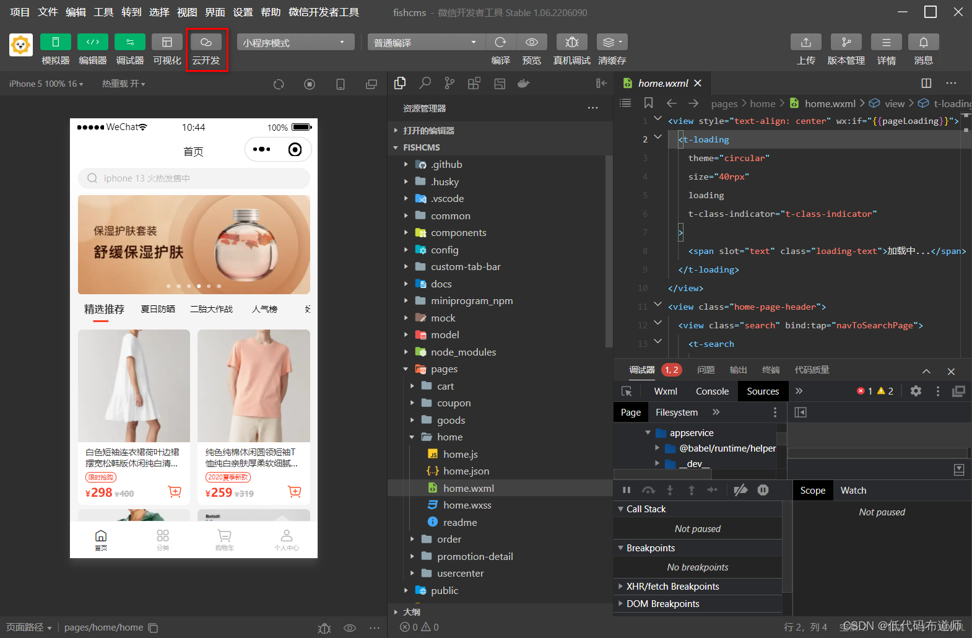Collapse the pages folder
Viewport: 972px width, 638px height.
click(444, 369)
